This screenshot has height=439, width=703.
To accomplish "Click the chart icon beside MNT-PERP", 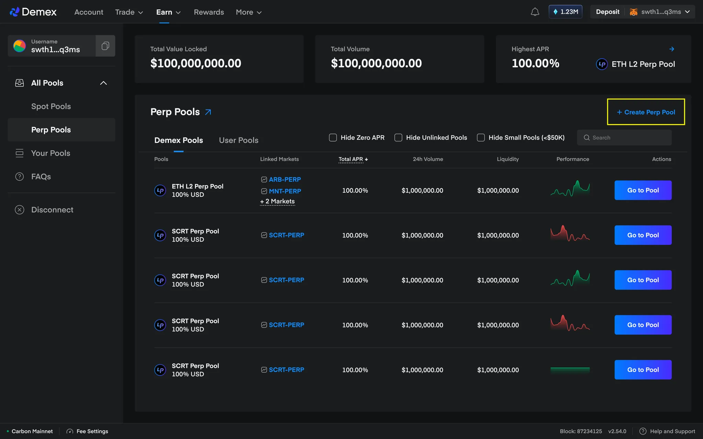I will (264, 191).
